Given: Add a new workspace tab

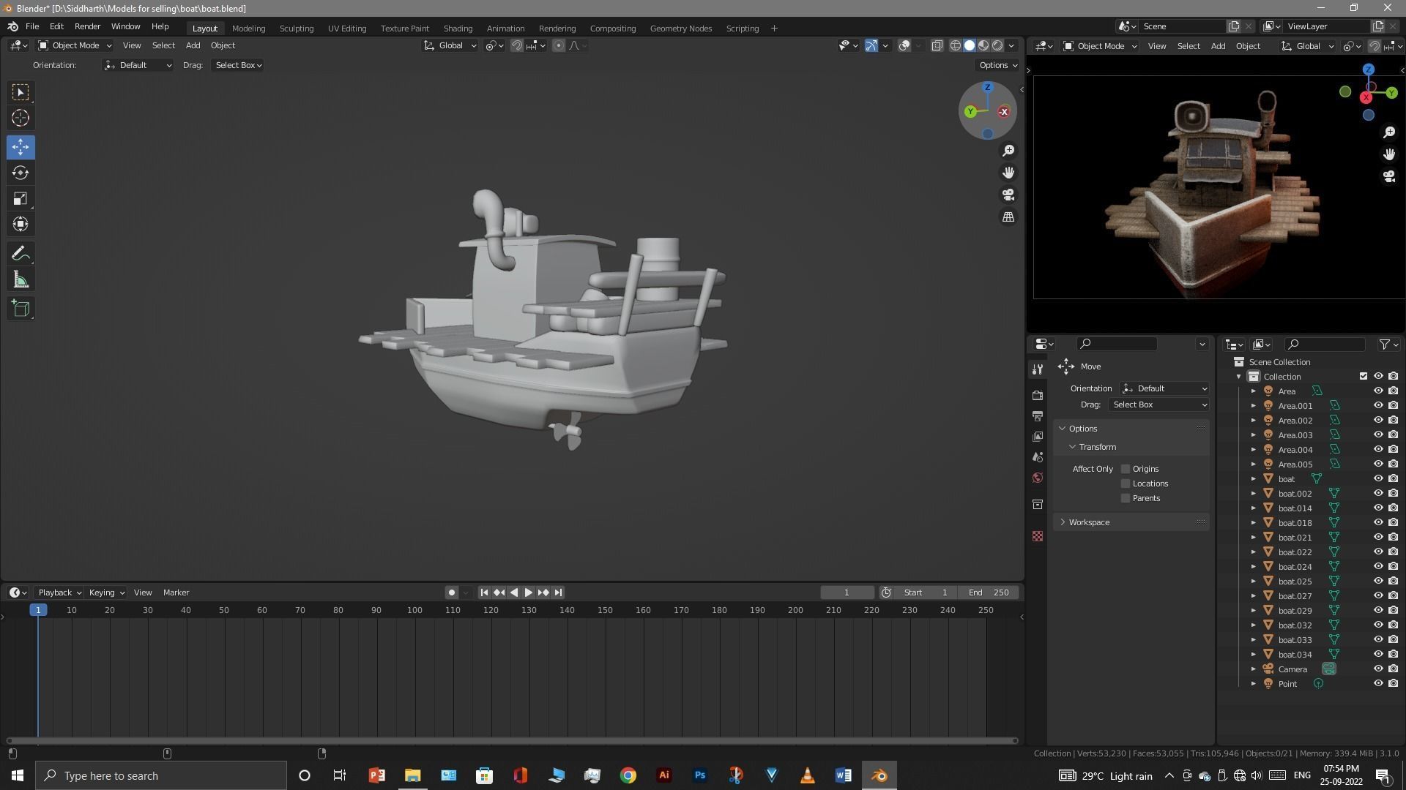Looking at the screenshot, I should (x=774, y=29).
